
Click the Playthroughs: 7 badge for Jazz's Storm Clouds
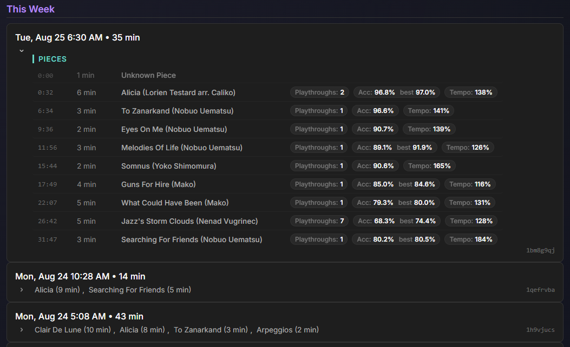pos(319,221)
